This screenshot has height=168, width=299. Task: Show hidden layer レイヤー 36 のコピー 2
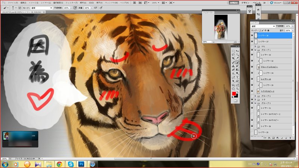(x=252, y=114)
